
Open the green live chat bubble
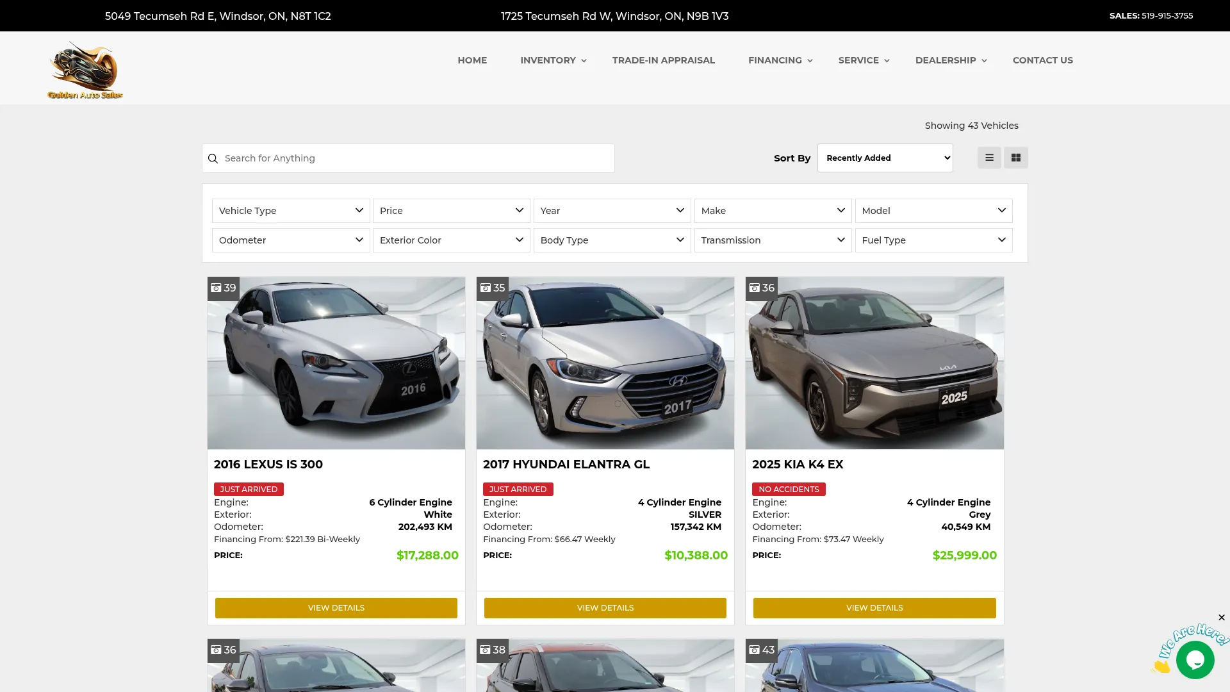point(1195,660)
